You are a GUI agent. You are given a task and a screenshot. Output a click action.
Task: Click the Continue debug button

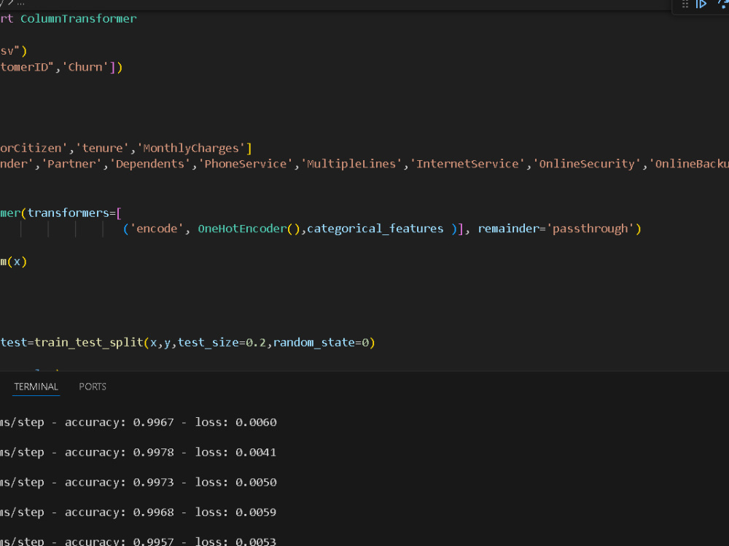[701, 4]
